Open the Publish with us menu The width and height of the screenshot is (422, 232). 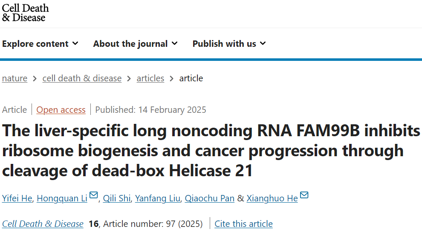coord(229,43)
